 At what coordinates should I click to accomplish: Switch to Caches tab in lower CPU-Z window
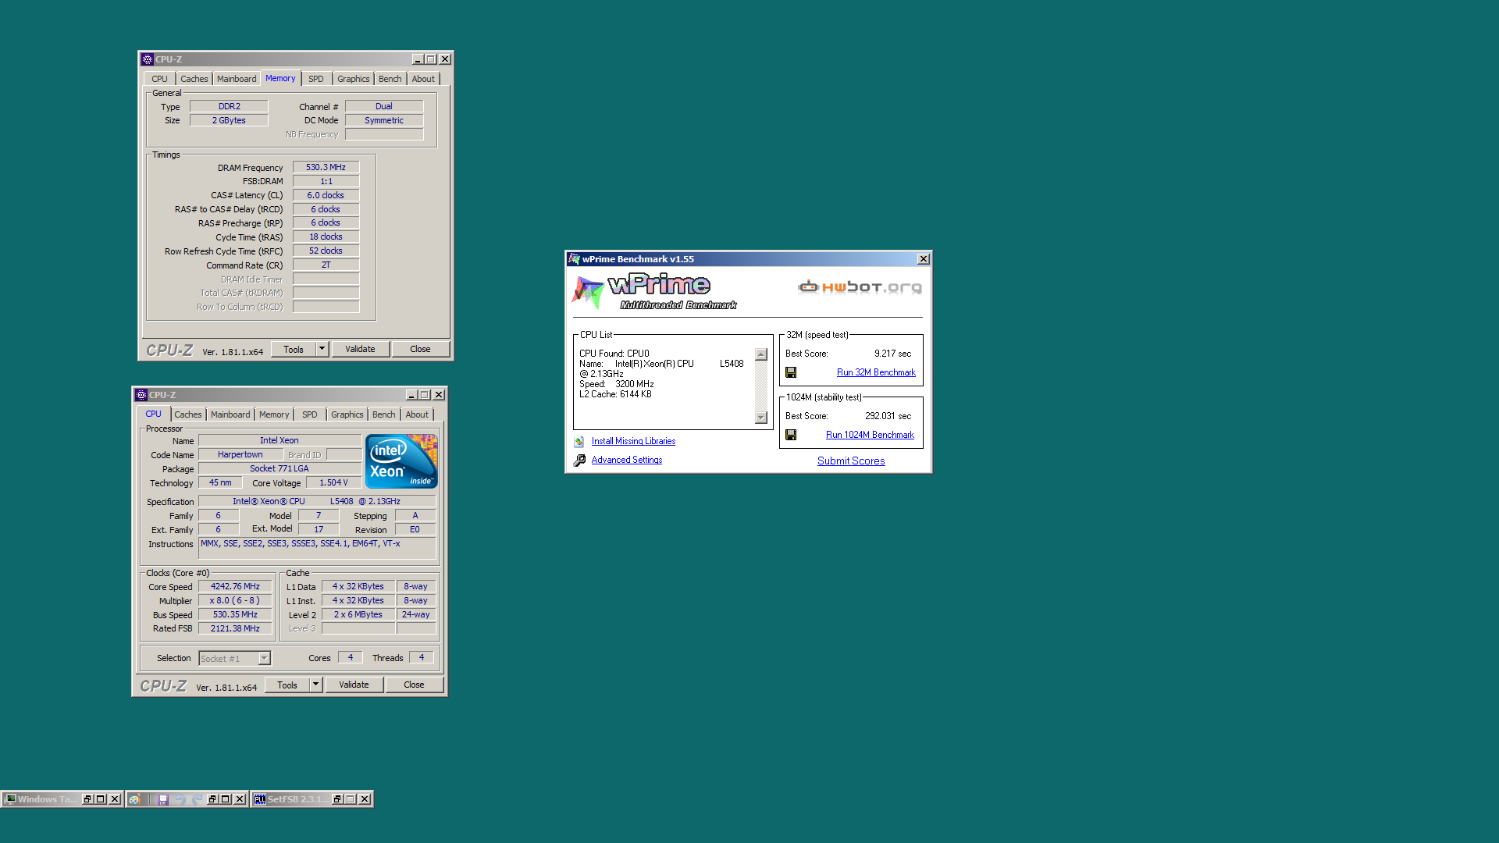click(x=188, y=414)
